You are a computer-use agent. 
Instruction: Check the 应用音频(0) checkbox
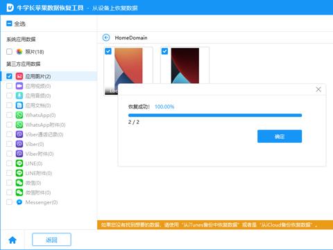tap(9, 96)
